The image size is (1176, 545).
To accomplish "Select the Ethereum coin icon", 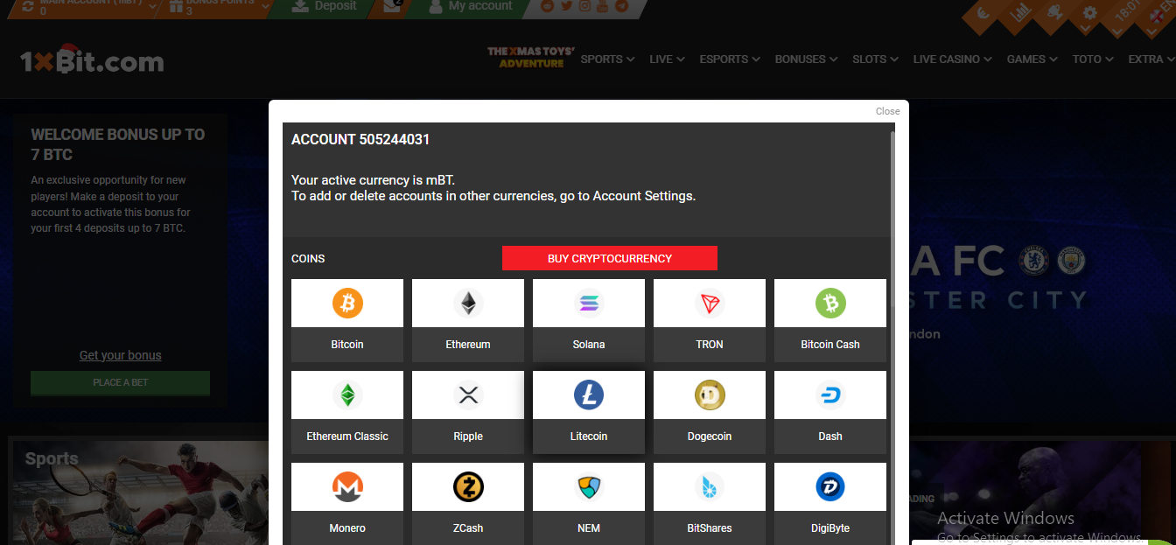I will point(467,303).
